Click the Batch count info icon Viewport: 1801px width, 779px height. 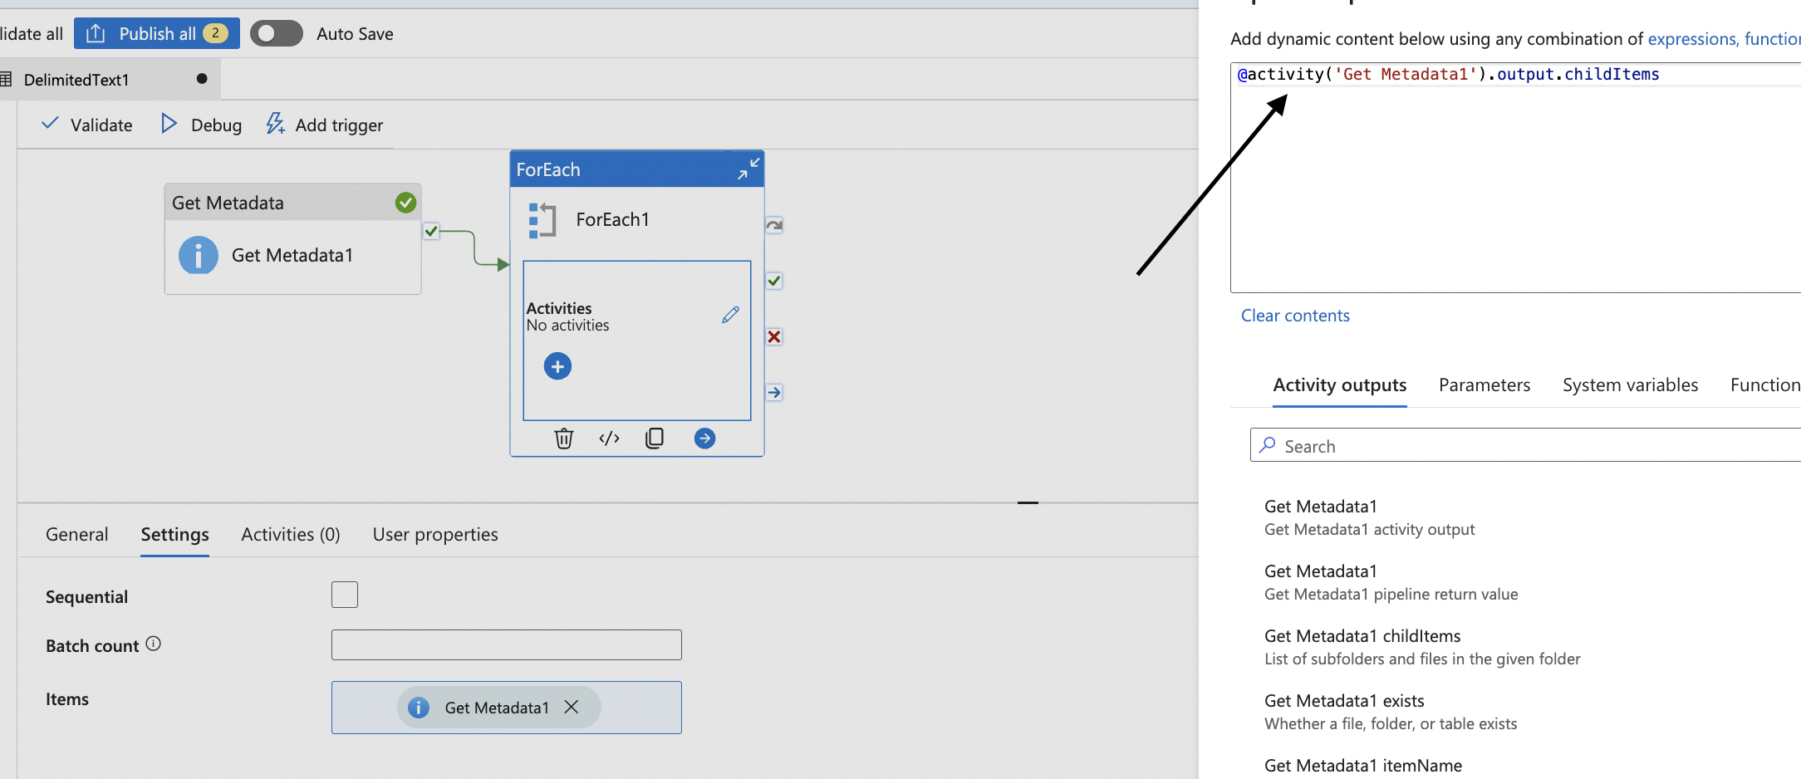coord(155,643)
